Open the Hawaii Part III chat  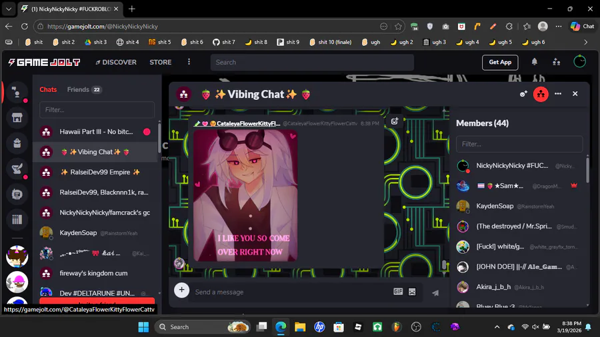click(x=95, y=132)
